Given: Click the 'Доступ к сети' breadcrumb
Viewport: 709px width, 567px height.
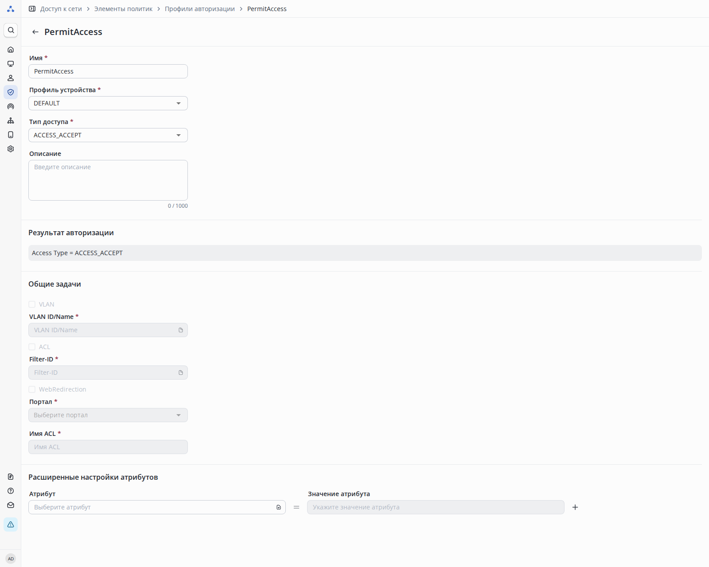Looking at the screenshot, I should coord(61,9).
